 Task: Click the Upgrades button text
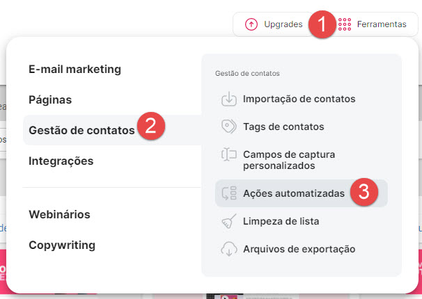click(283, 24)
